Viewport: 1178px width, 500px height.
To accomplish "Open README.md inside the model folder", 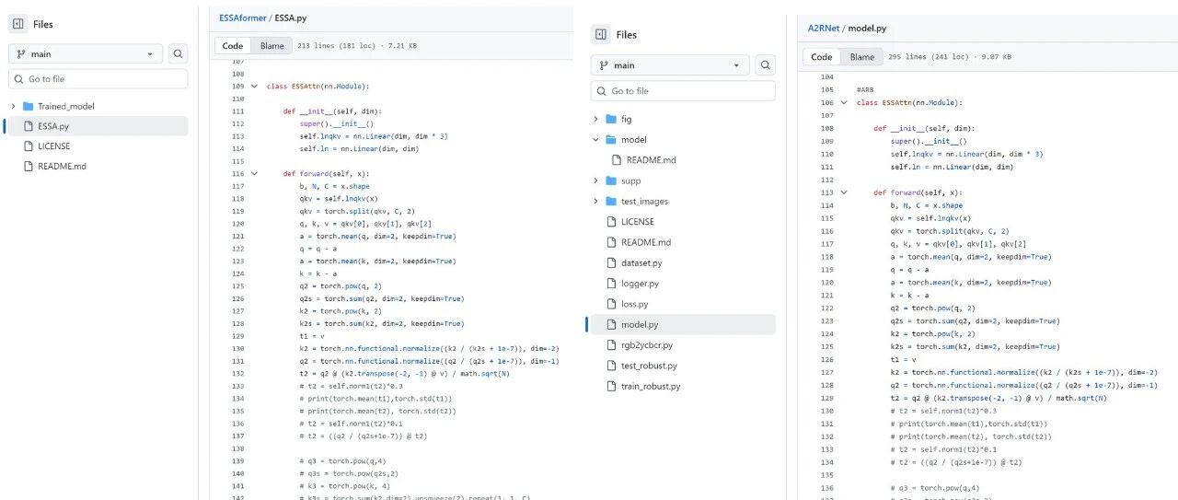I will [x=651, y=160].
